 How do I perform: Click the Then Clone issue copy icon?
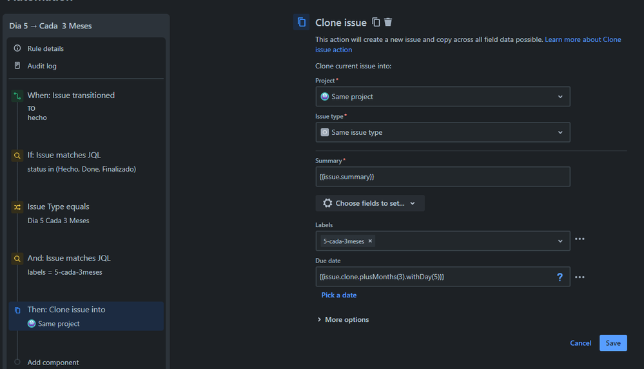pos(17,310)
